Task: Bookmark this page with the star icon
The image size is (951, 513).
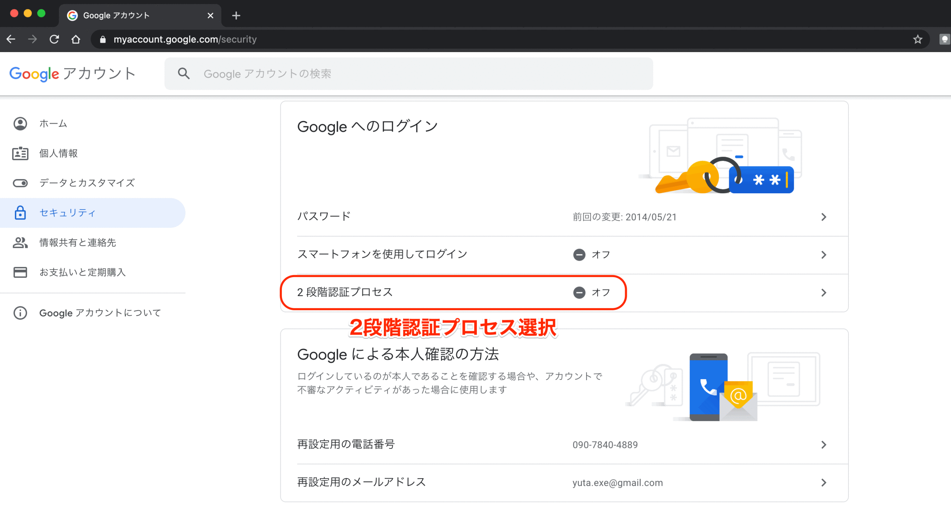Action: tap(918, 39)
